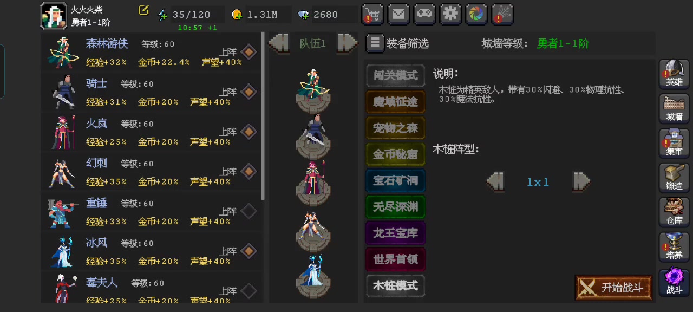The width and height of the screenshot is (693, 312).
Task: Select the 闯关模式 button
Action: point(396,76)
